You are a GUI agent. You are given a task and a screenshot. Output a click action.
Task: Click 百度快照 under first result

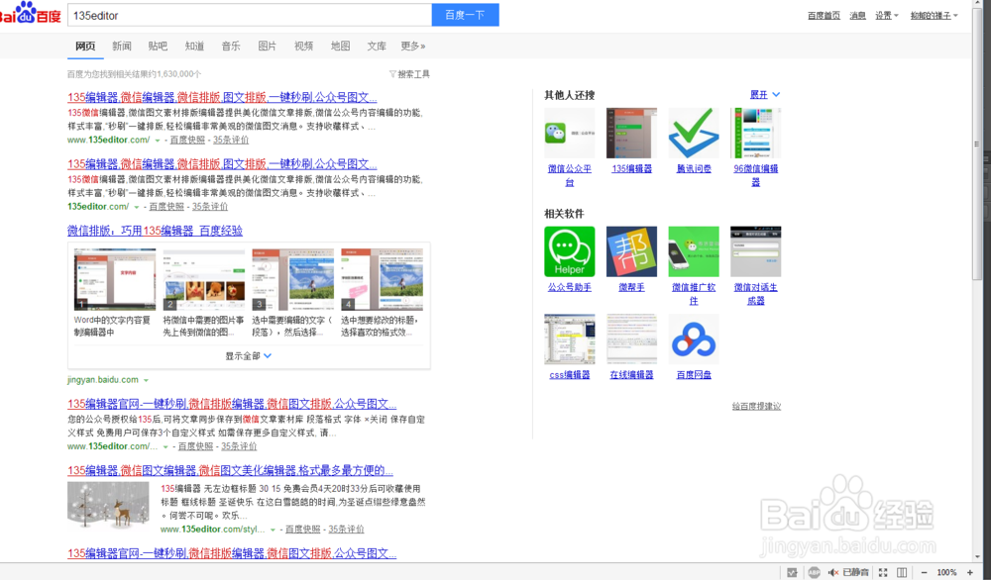(187, 141)
